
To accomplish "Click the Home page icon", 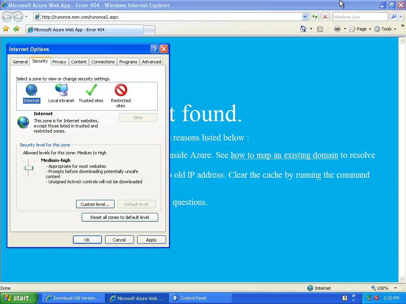I will [303, 29].
